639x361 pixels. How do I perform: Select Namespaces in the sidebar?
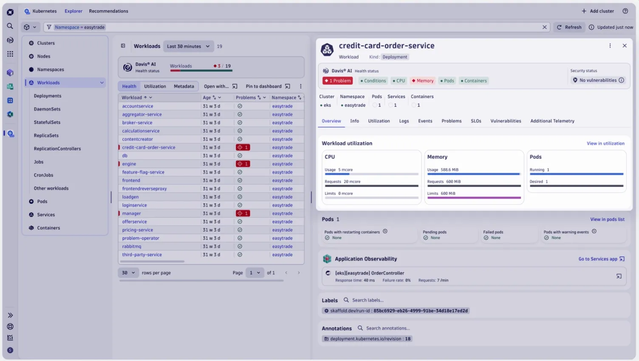tap(51, 70)
